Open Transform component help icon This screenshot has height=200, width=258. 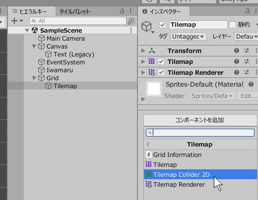(x=237, y=50)
